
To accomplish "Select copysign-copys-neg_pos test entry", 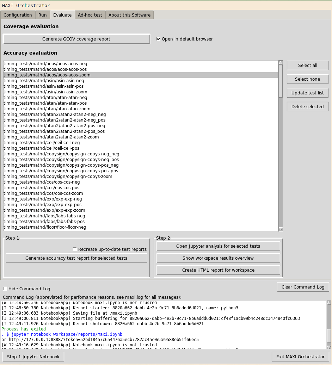I will click(141, 160).
